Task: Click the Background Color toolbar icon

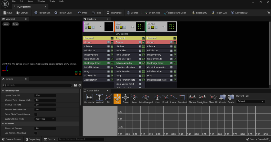Action: click(166, 13)
